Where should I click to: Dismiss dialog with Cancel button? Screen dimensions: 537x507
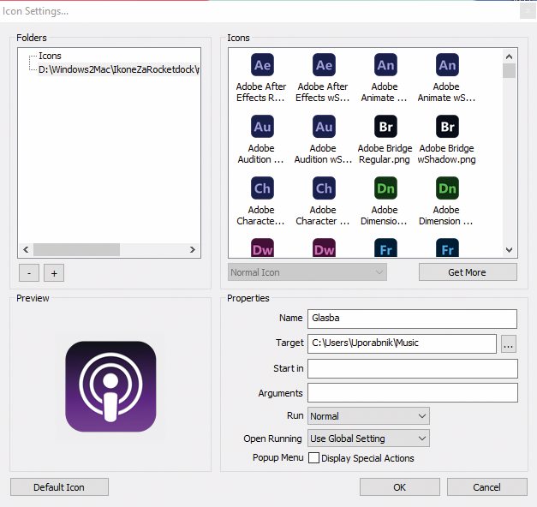tap(486, 487)
